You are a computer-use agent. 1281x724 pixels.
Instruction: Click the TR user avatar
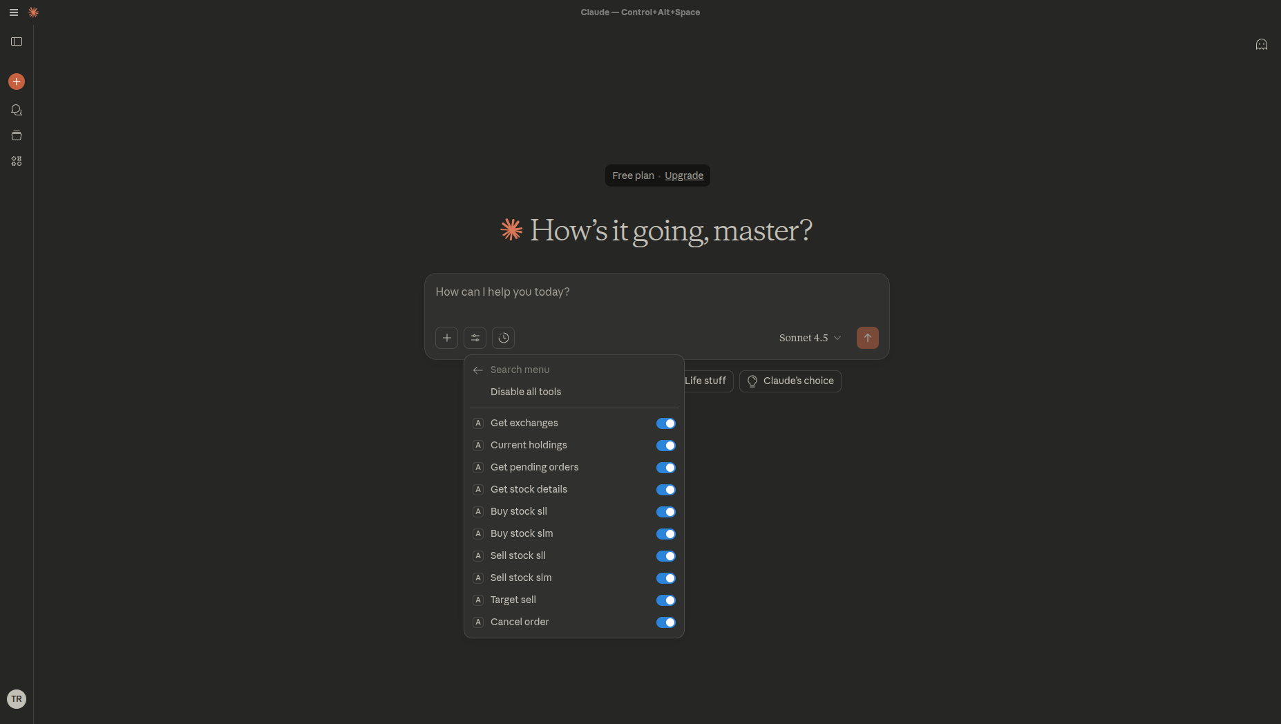tap(17, 699)
